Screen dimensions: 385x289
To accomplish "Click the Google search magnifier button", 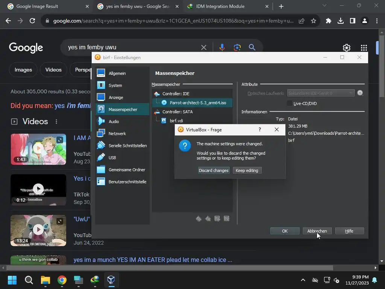I will 252,47.
